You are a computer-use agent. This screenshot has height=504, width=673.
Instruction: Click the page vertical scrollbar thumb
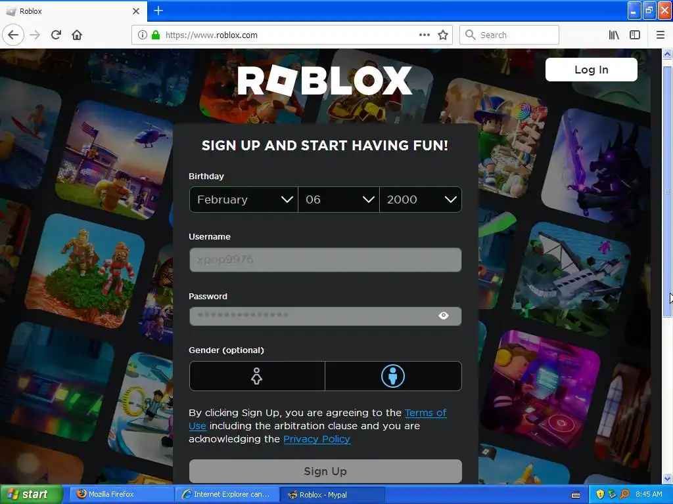pyautogui.click(x=667, y=192)
